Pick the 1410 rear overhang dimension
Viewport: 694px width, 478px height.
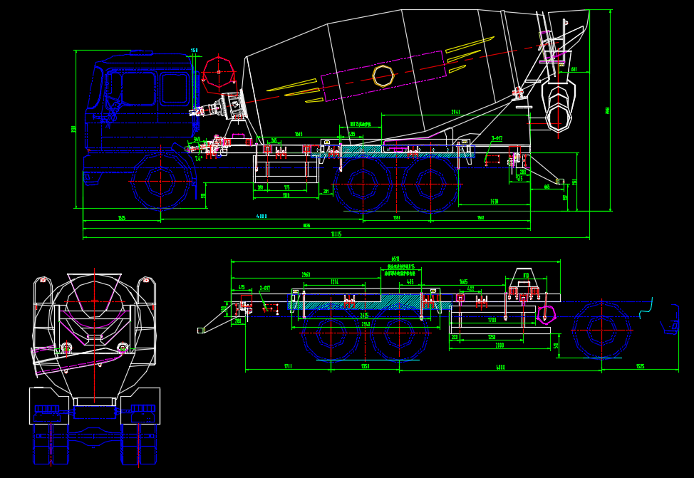click(494, 202)
